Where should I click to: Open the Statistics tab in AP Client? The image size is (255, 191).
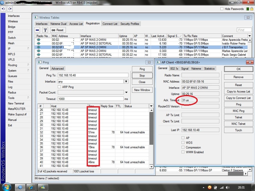tap(209, 68)
